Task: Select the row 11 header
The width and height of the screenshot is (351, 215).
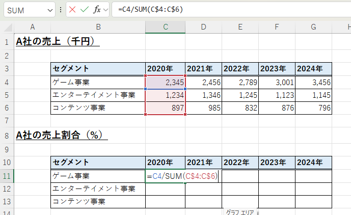Action: (x=7, y=176)
